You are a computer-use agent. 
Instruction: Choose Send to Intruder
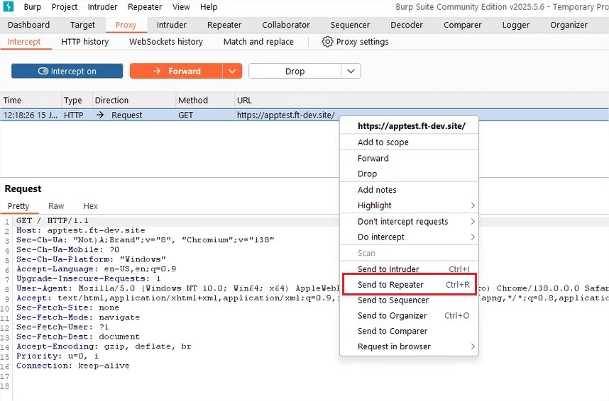pos(409,269)
